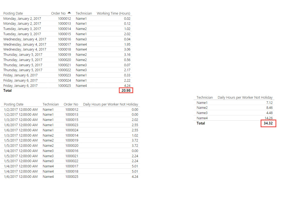Click the 3.72 value in the order 1000019 row
Screen dimensions: 289x202
(135, 140)
